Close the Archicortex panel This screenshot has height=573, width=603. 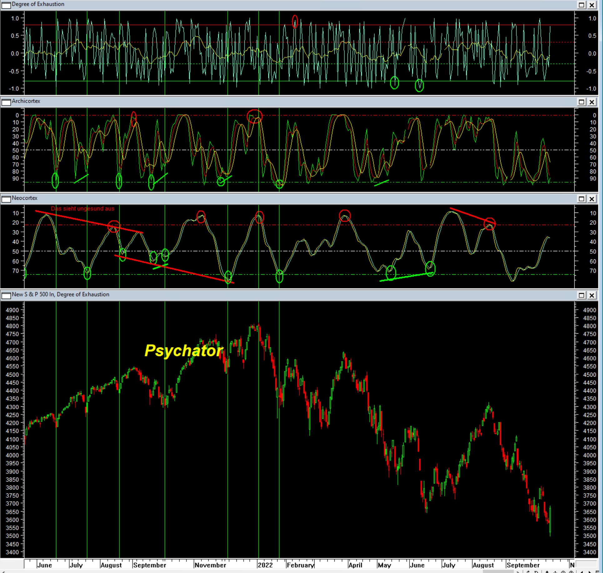[x=592, y=102]
